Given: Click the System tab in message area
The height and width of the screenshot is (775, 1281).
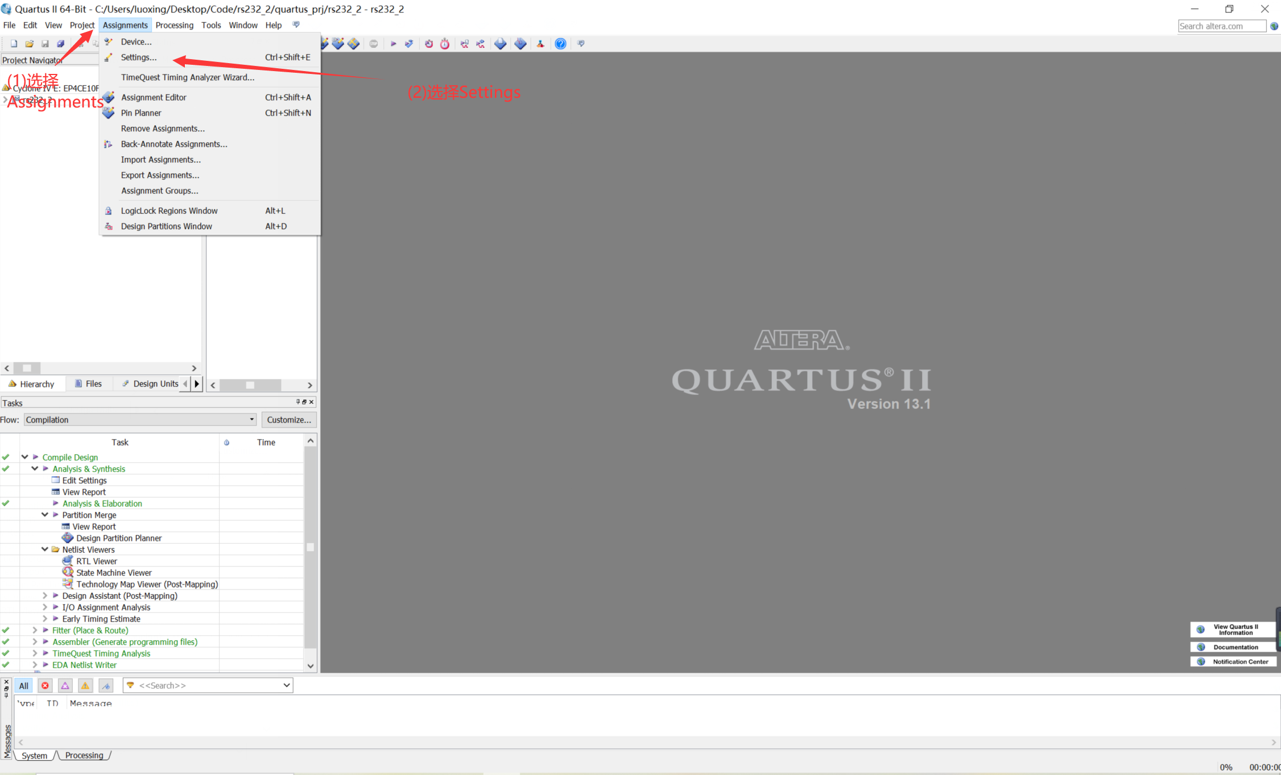Looking at the screenshot, I should [34, 755].
